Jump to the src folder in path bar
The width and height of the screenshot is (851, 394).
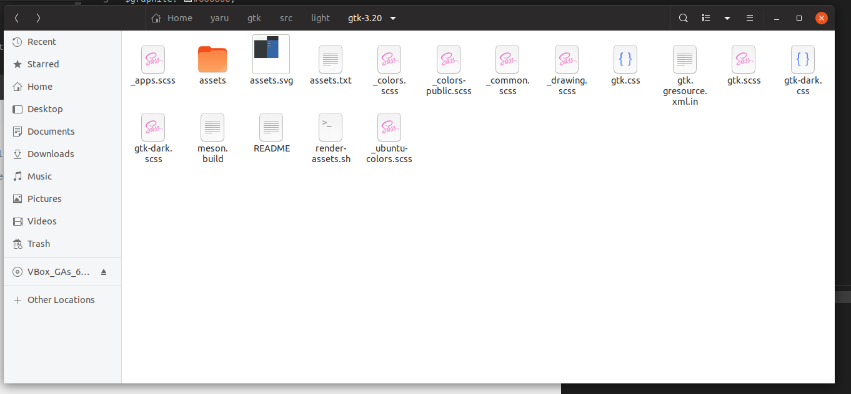click(286, 18)
